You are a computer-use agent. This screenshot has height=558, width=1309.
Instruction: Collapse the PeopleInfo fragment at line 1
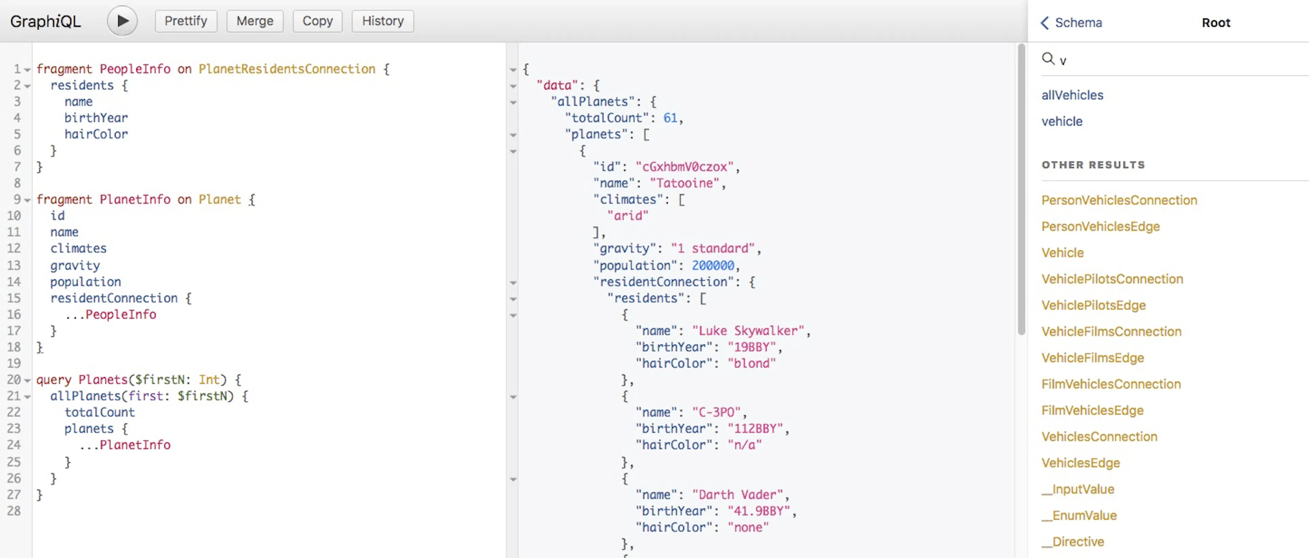point(27,69)
